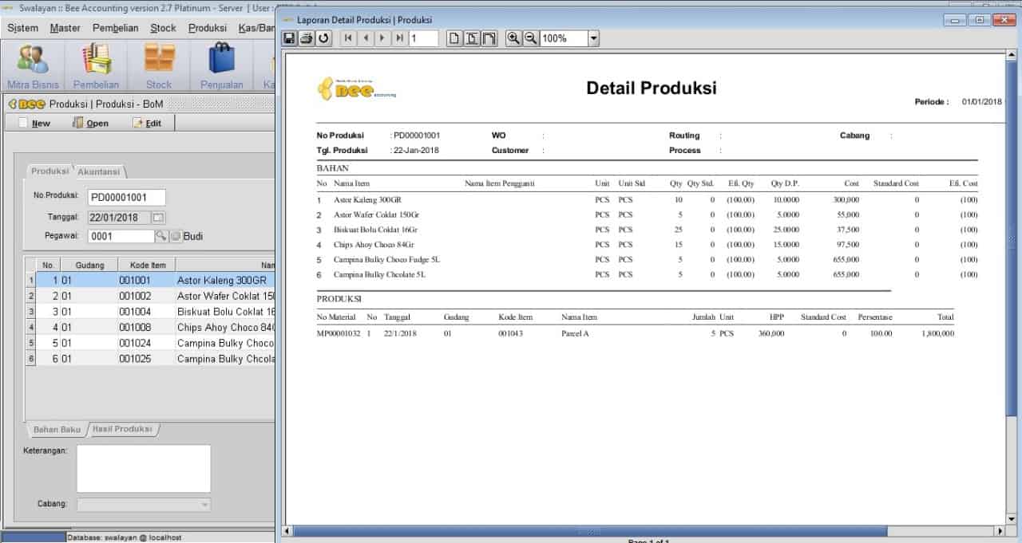Zoom out of the report
This screenshot has width=1022, height=543.
(x=530, y=38)
